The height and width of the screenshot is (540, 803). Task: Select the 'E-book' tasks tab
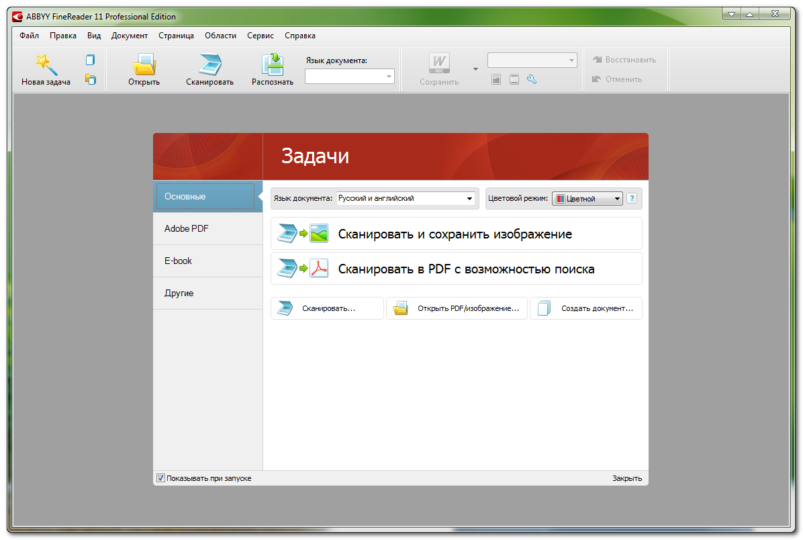click(x=179, y=261)
